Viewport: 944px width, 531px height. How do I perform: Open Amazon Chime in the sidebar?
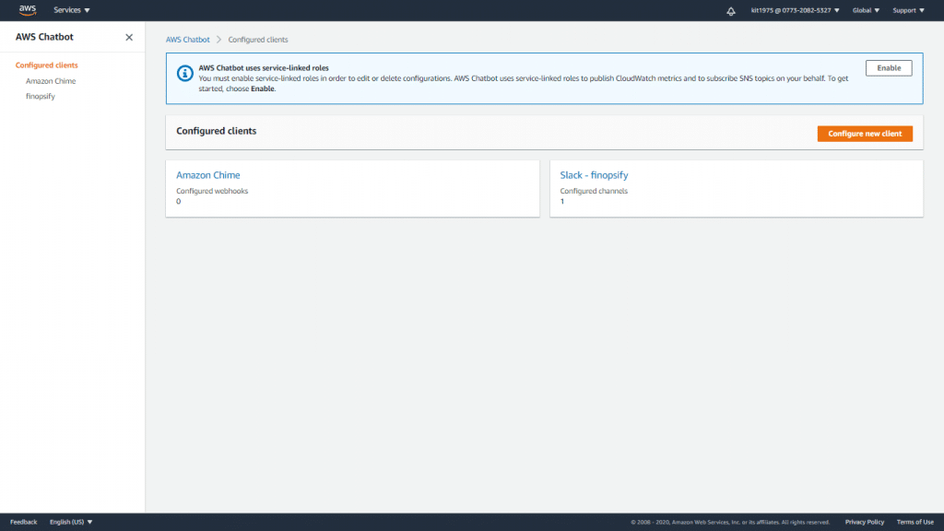[x=51, y=81]
